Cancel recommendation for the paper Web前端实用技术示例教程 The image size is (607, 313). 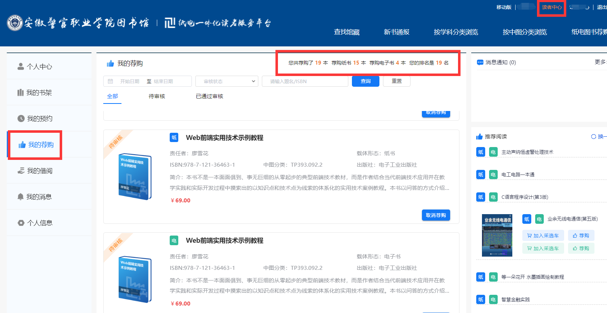coord(436,215)
